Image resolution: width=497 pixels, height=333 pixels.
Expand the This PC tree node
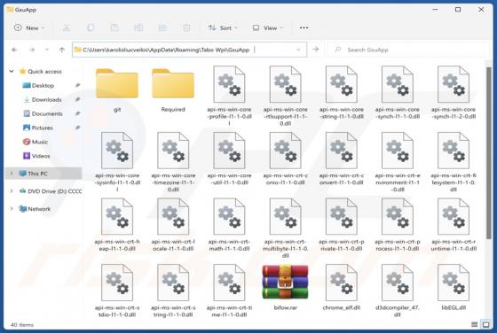pos(12,174)
